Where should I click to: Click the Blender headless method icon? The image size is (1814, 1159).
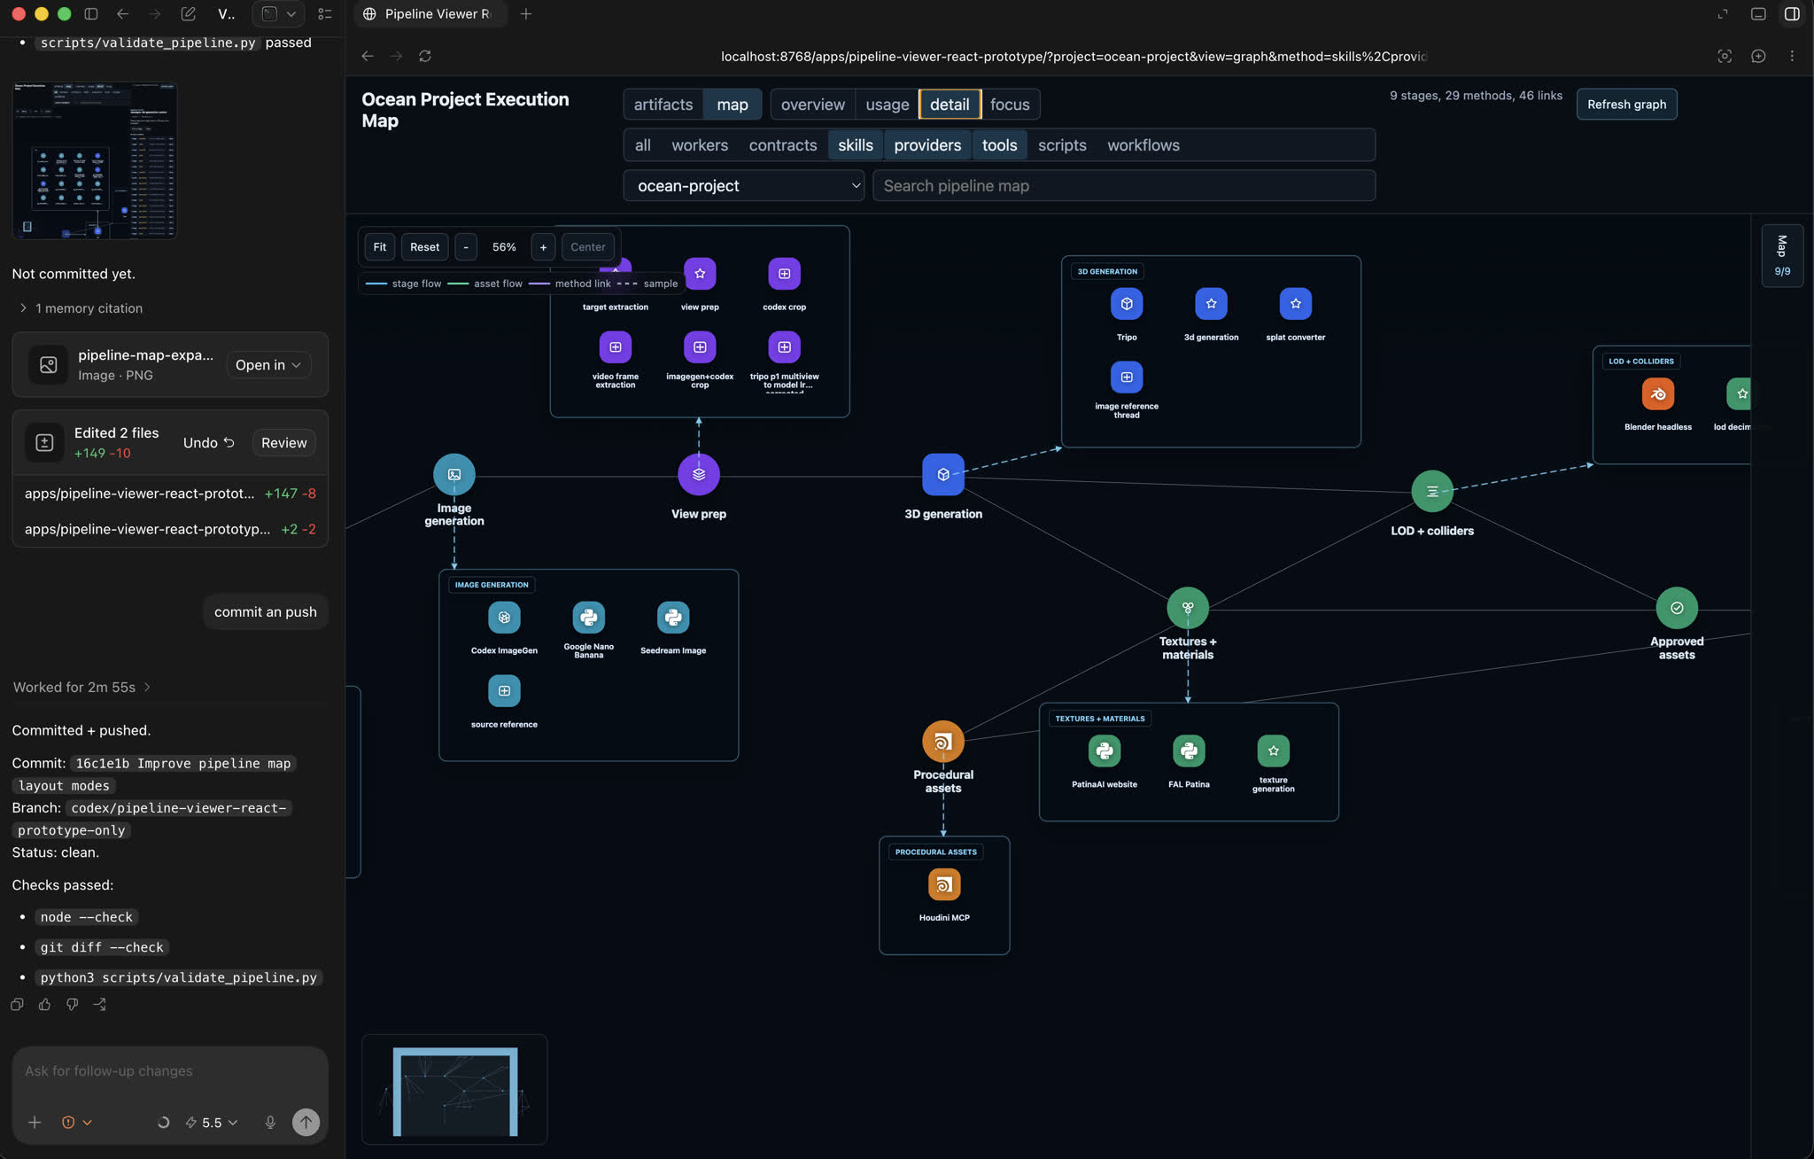coord(1658,393)
